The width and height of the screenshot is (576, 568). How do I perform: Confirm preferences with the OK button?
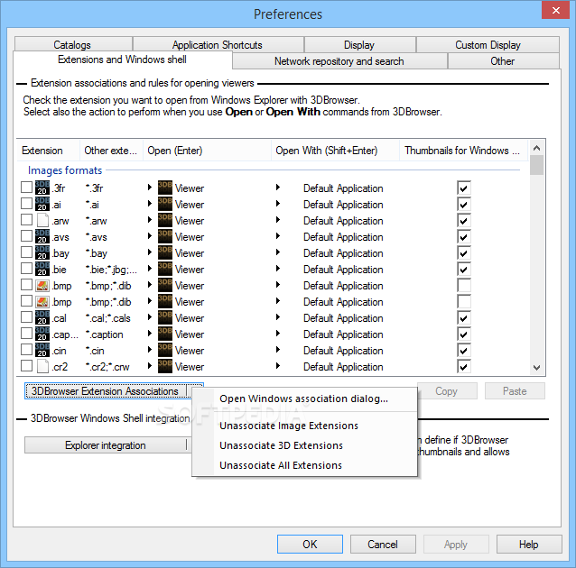(x=310, y=545)
